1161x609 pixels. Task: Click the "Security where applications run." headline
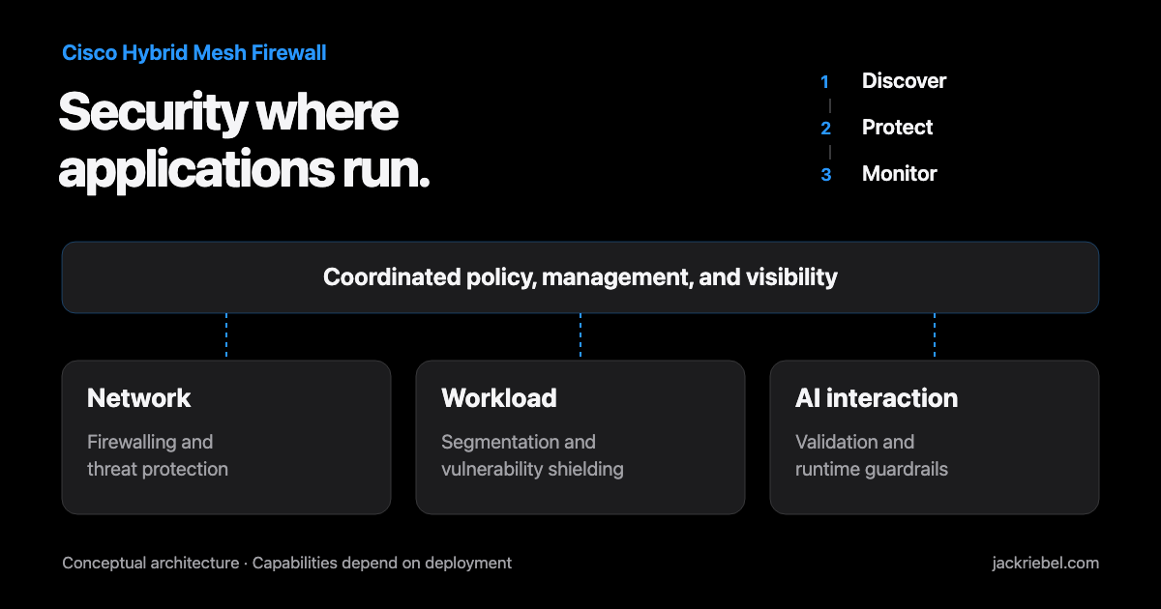pos(244,141)
